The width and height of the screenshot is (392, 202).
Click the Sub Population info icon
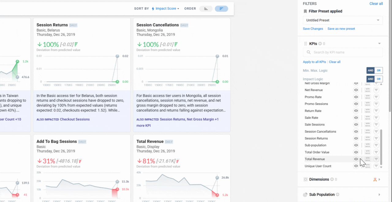click(x=337, y=195)
